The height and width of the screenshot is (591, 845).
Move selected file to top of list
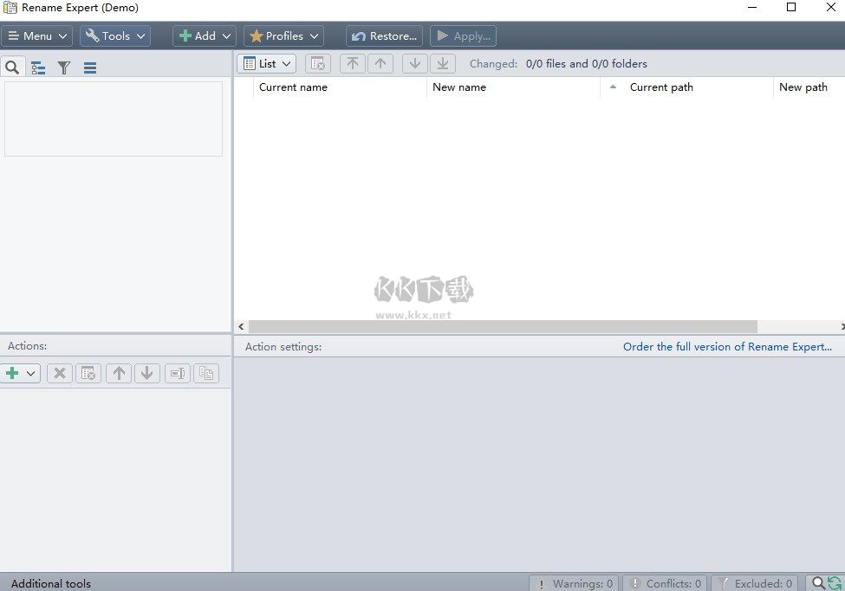[x=352, y=63]
